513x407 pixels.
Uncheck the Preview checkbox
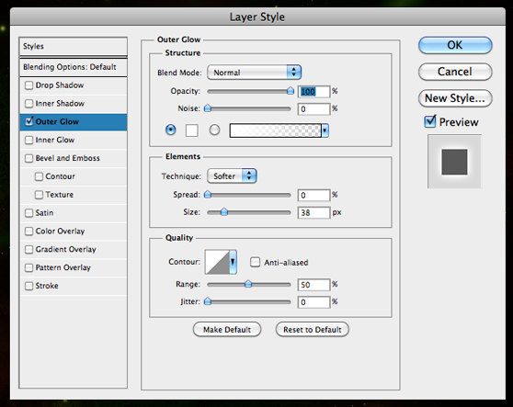click(x=430, y=121)
